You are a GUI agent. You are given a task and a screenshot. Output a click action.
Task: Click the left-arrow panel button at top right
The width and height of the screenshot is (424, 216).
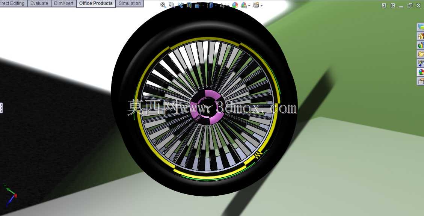[x=384, y=5]
